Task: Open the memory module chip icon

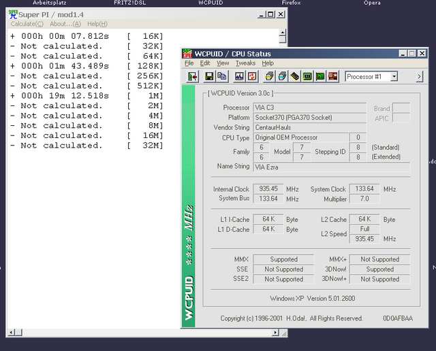Action: pos(295,76)
